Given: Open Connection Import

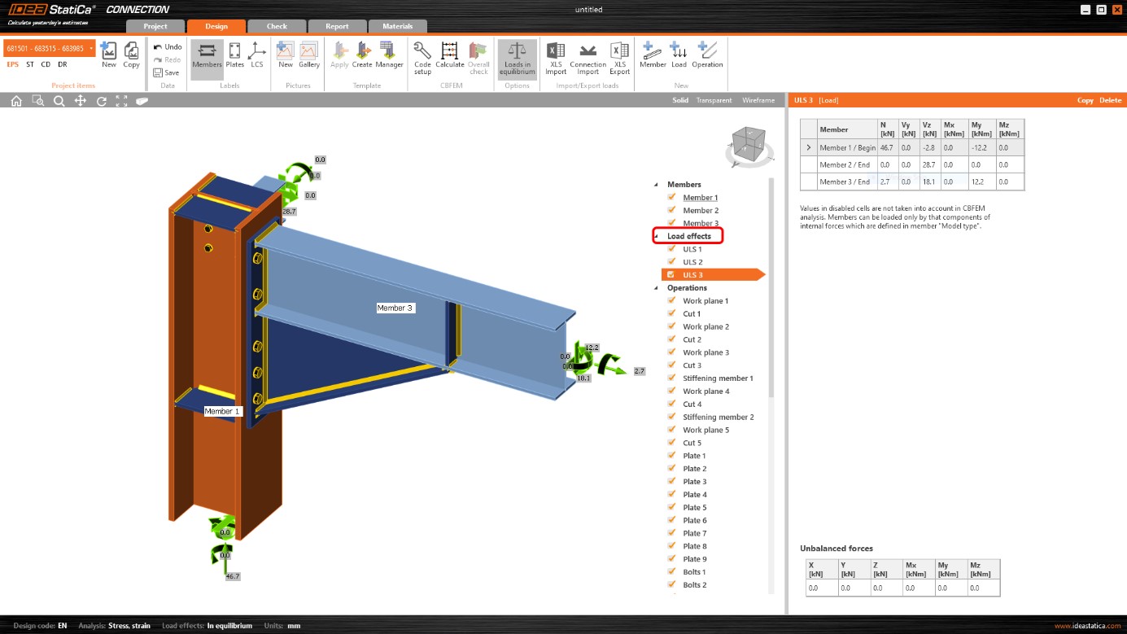Looking at the screenshot, I should [x=588, y=58].
